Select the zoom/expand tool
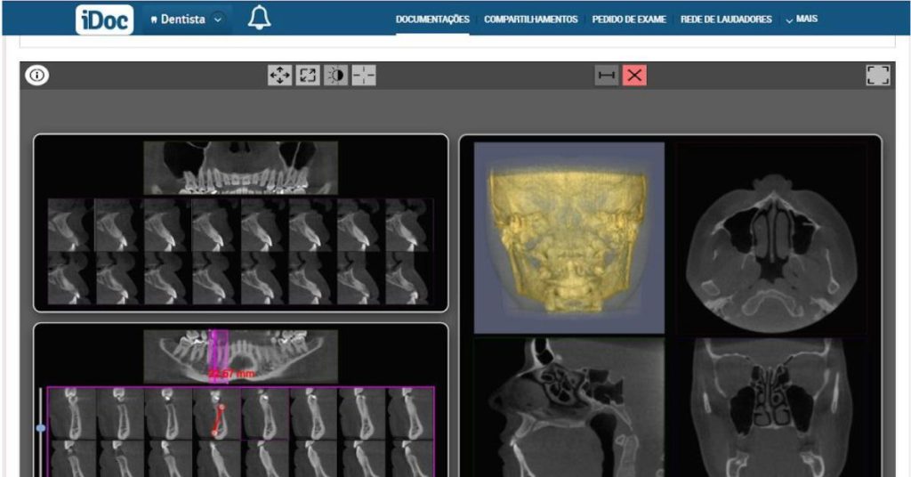Image resolution: width=911 pixels, height=477 pixels. (x=308, y=76)
